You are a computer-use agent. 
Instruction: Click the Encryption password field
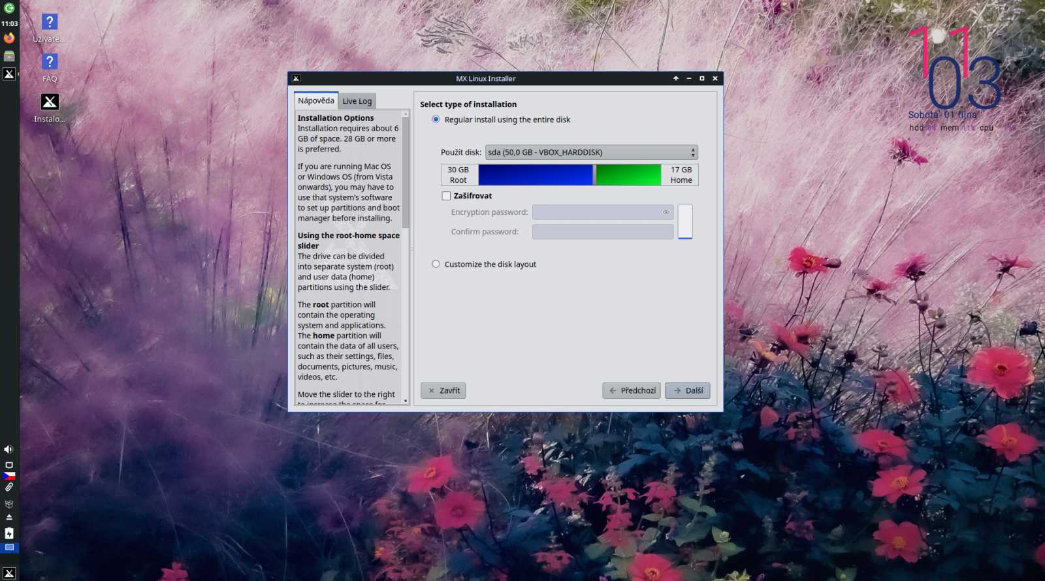[603, 212]
